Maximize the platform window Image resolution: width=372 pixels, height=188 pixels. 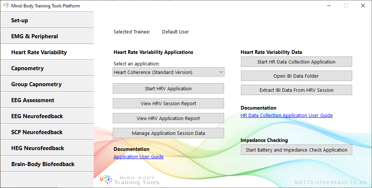[x=346, y=6]
